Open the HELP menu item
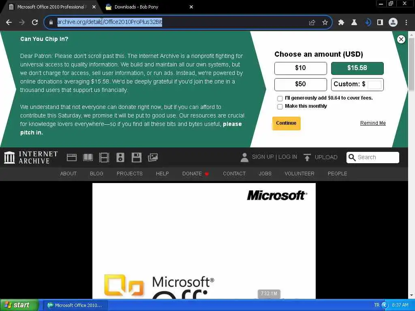415x311 pixels. 162,173
